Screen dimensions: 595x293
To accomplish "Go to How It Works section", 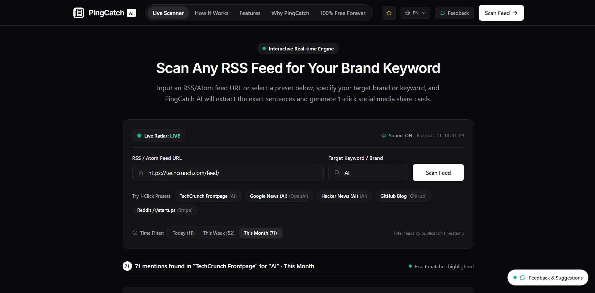I will (211, 13).
